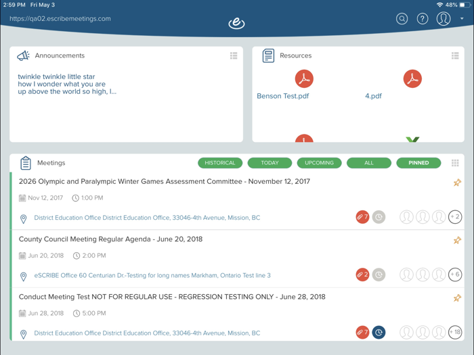This screenshot has width=474, height=355.
Task: Click the Announcements megaphone icon
Action: [23, 55]
